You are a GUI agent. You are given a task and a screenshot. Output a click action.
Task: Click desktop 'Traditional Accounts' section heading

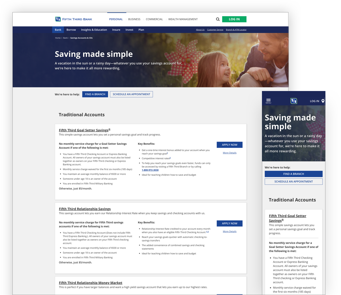pyautogui.click(x=82, y=115)
